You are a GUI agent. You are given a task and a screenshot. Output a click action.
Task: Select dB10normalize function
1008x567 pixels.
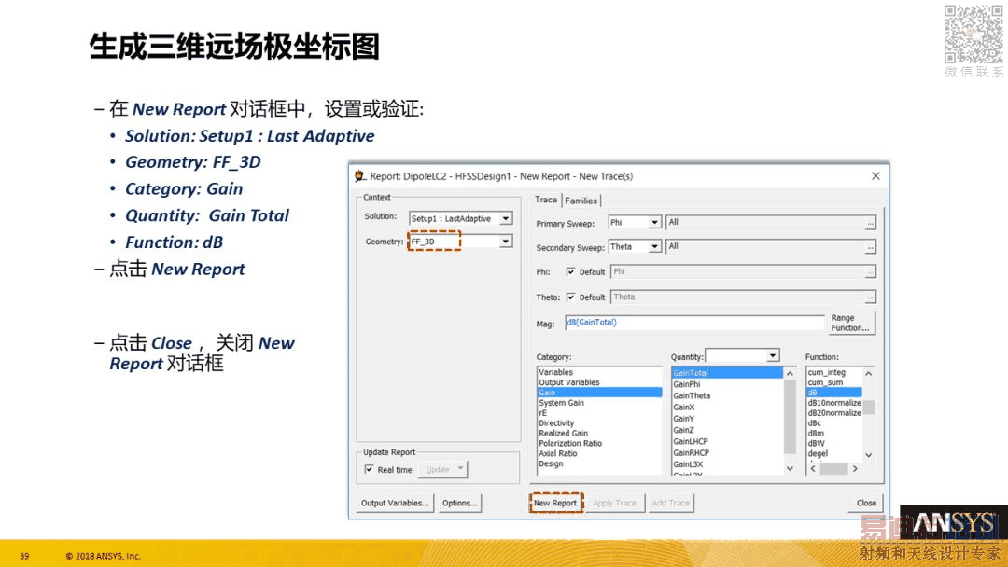(833, 403)
